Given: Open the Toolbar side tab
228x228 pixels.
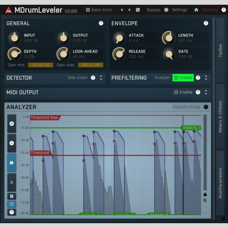Looking at the screenshot, I should [220, 50].
